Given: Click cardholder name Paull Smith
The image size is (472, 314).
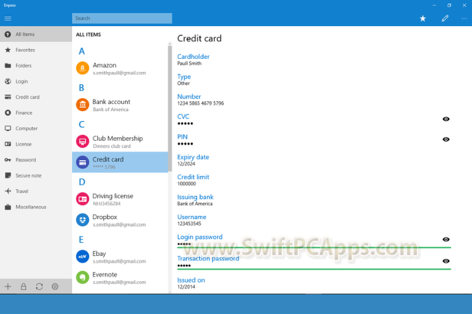Looking at the screenshot, I should (189, 63).
